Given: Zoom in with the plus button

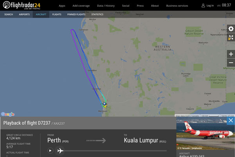Looking at the screenshot, I should [231, 54].
